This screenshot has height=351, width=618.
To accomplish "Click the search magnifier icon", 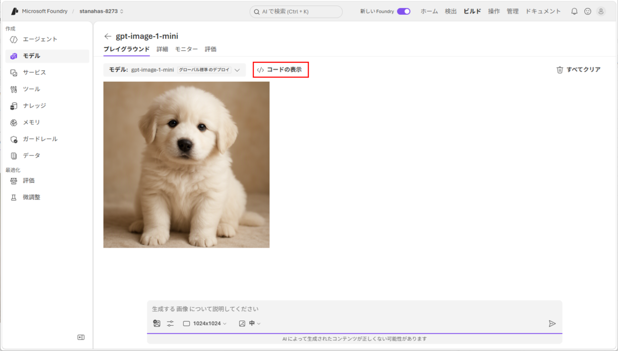I will (257, 12).
